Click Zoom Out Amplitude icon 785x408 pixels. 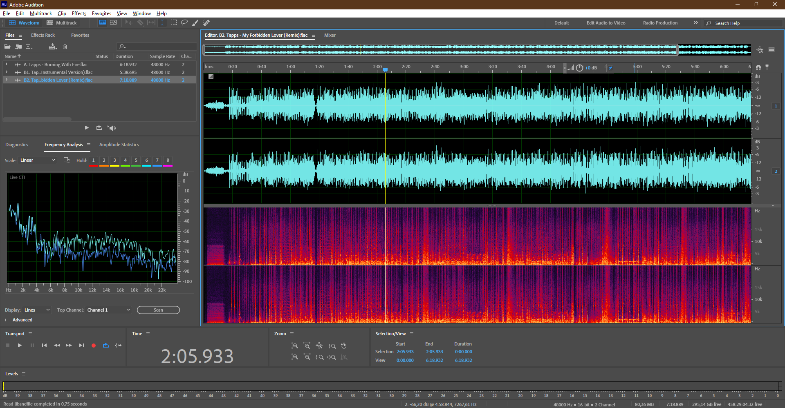point(294,357)
